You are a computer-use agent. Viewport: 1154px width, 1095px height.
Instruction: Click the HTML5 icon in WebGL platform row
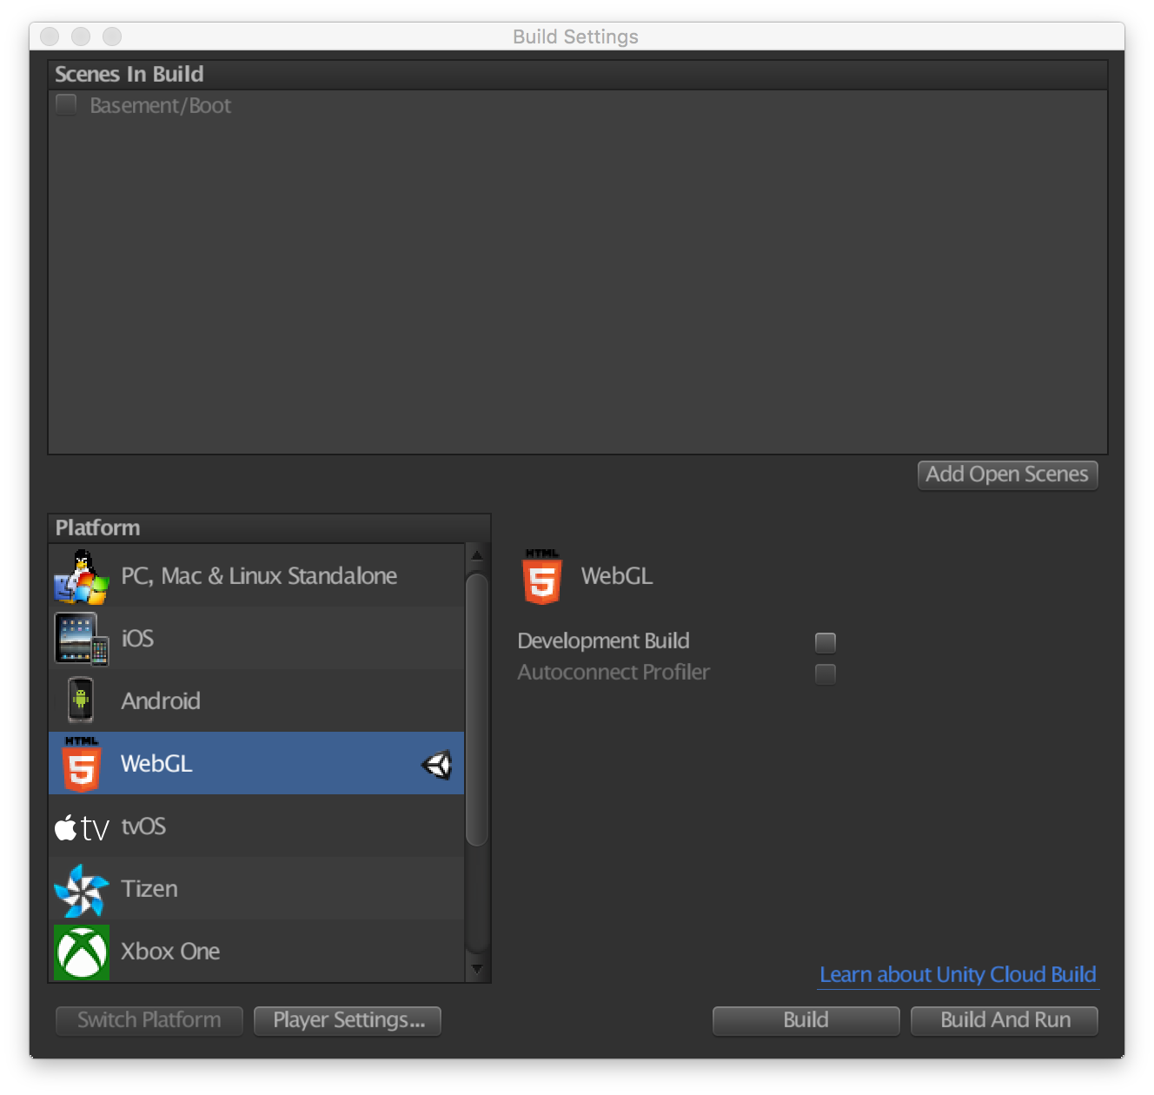[x=81, y=764]
